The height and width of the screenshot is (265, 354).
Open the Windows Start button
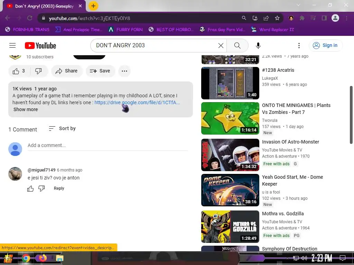tap(9, 258)
